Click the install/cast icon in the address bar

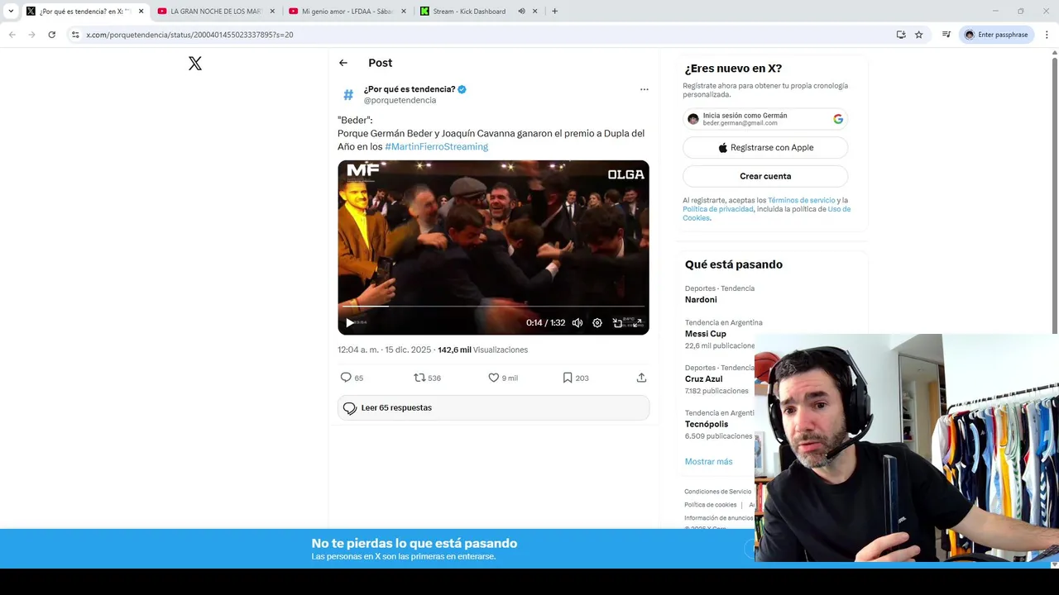(x=901, y=35)
